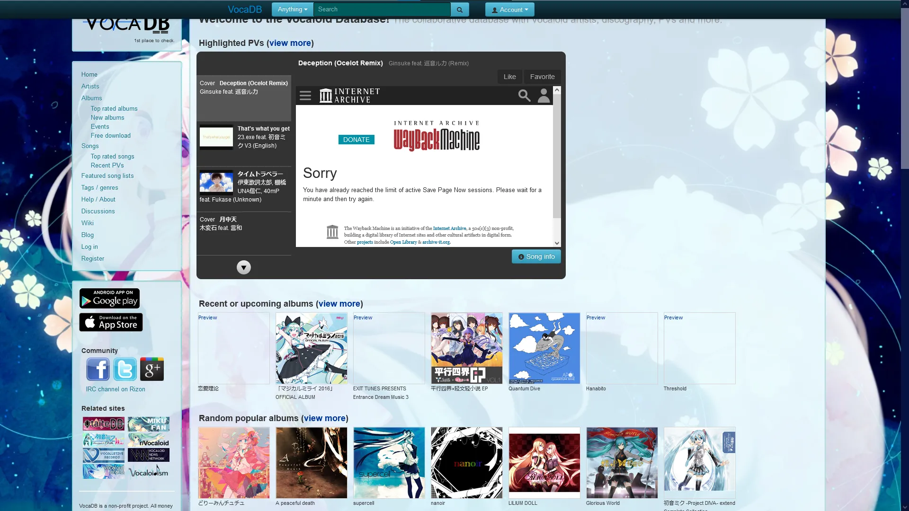Image resolution: width=909 pixels, height=511 pixels.
Task: Open Top rated albums in sidebar
Action: 114,108
